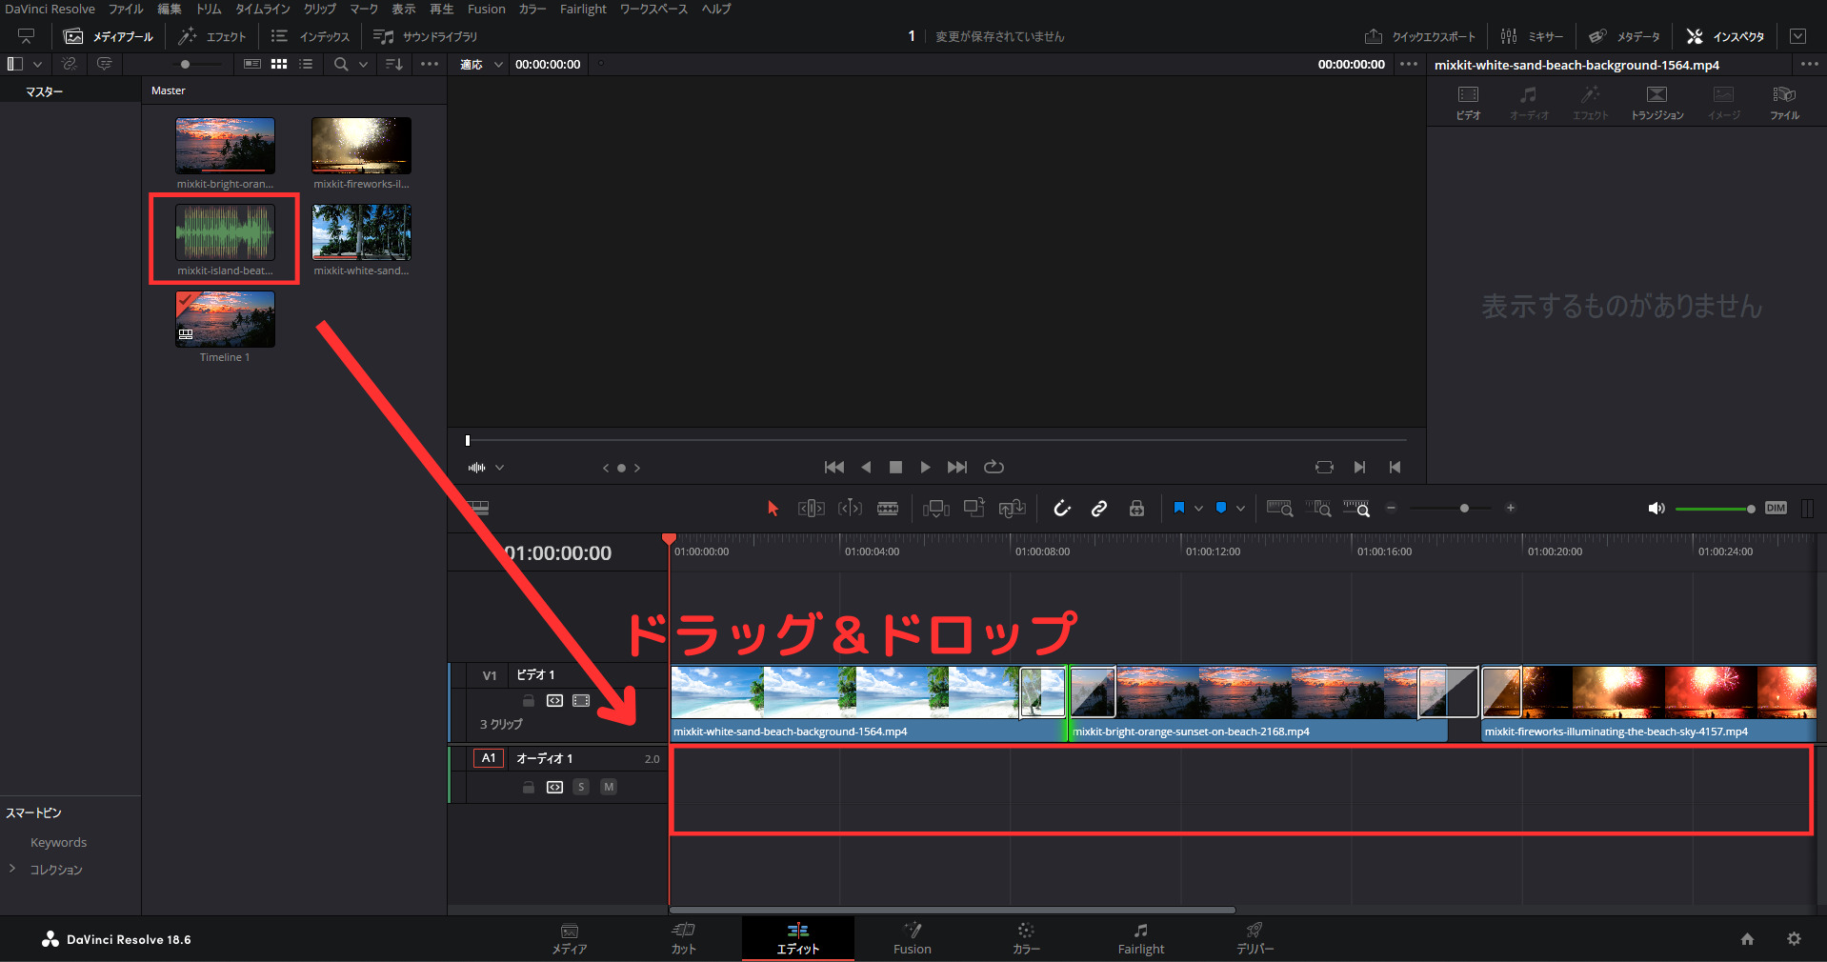Switch to the Fairlight page
The height and width of the screenshot is (962, 1827).
pyautogui.click(x=1140, y=939)
